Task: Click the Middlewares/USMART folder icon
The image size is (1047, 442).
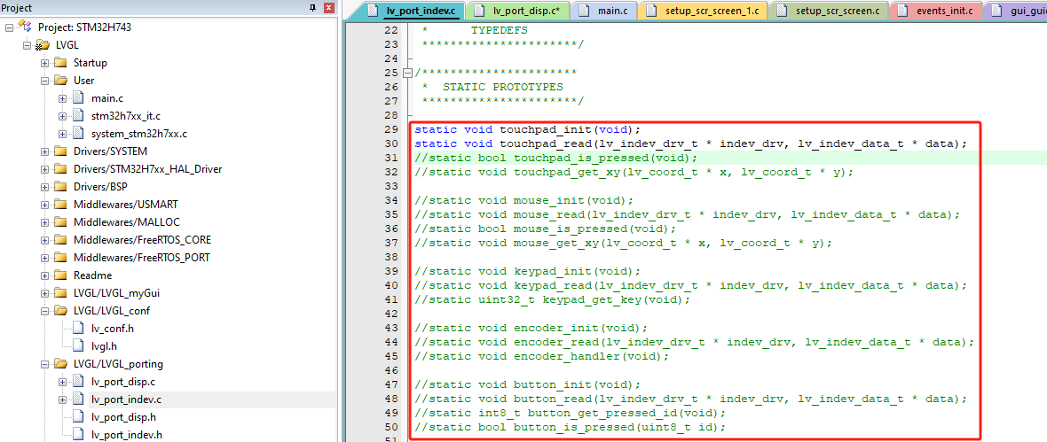Action: (60, 204)
